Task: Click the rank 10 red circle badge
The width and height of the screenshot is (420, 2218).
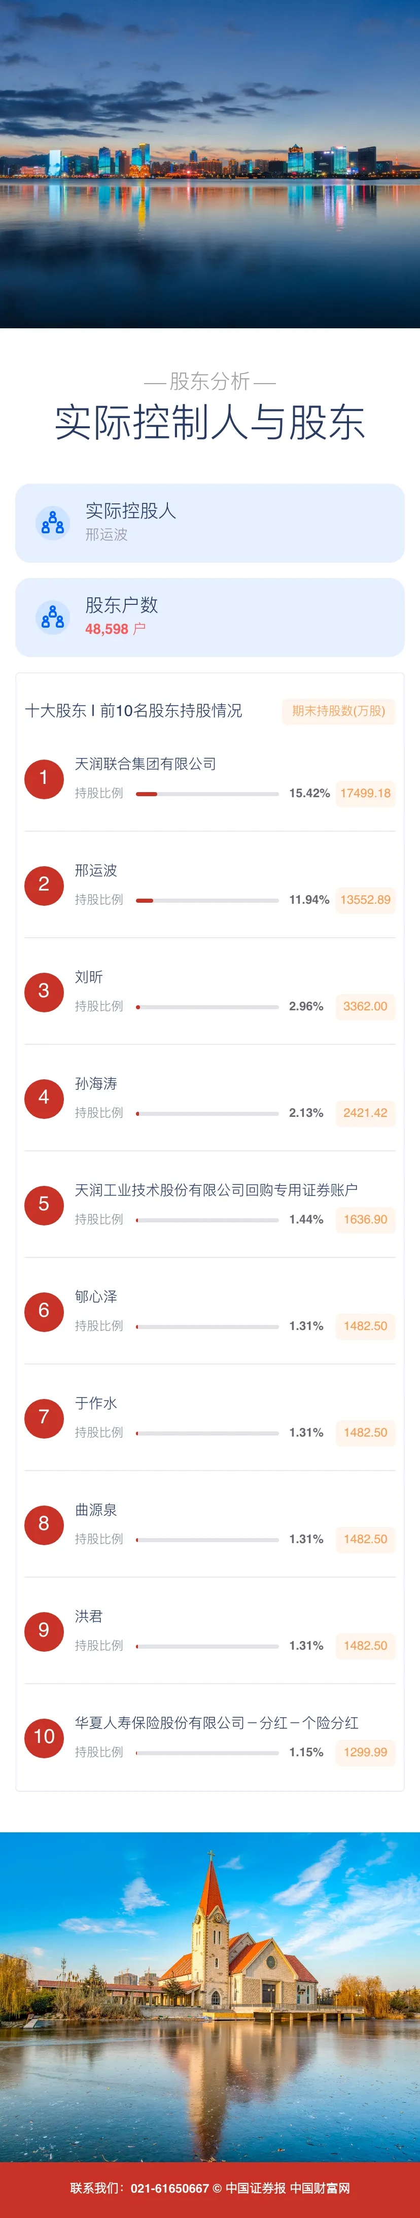Action: (44, 1736)
